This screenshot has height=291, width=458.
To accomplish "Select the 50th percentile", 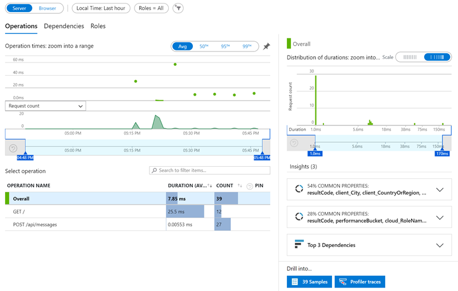I will pyautogui.click(x=204, y=46).
